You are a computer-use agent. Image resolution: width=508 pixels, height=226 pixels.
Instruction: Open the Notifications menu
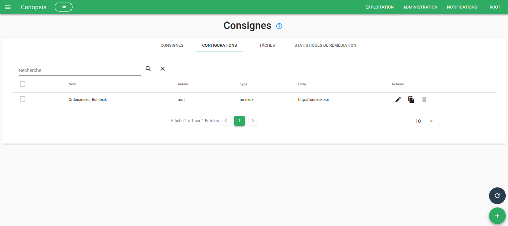(462, 7)
